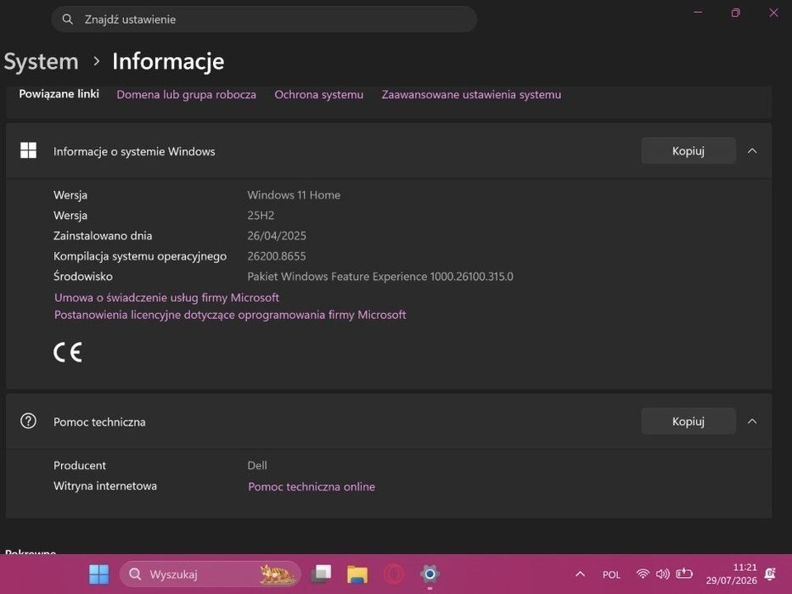Viewport: 792px width, 594px height.
Task: Click the Kompilacja systemu operacyjnego label
Action: tap(140, 256)
